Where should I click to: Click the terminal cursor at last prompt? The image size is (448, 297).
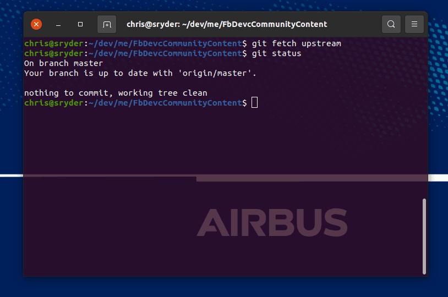[x=255, y=102]
